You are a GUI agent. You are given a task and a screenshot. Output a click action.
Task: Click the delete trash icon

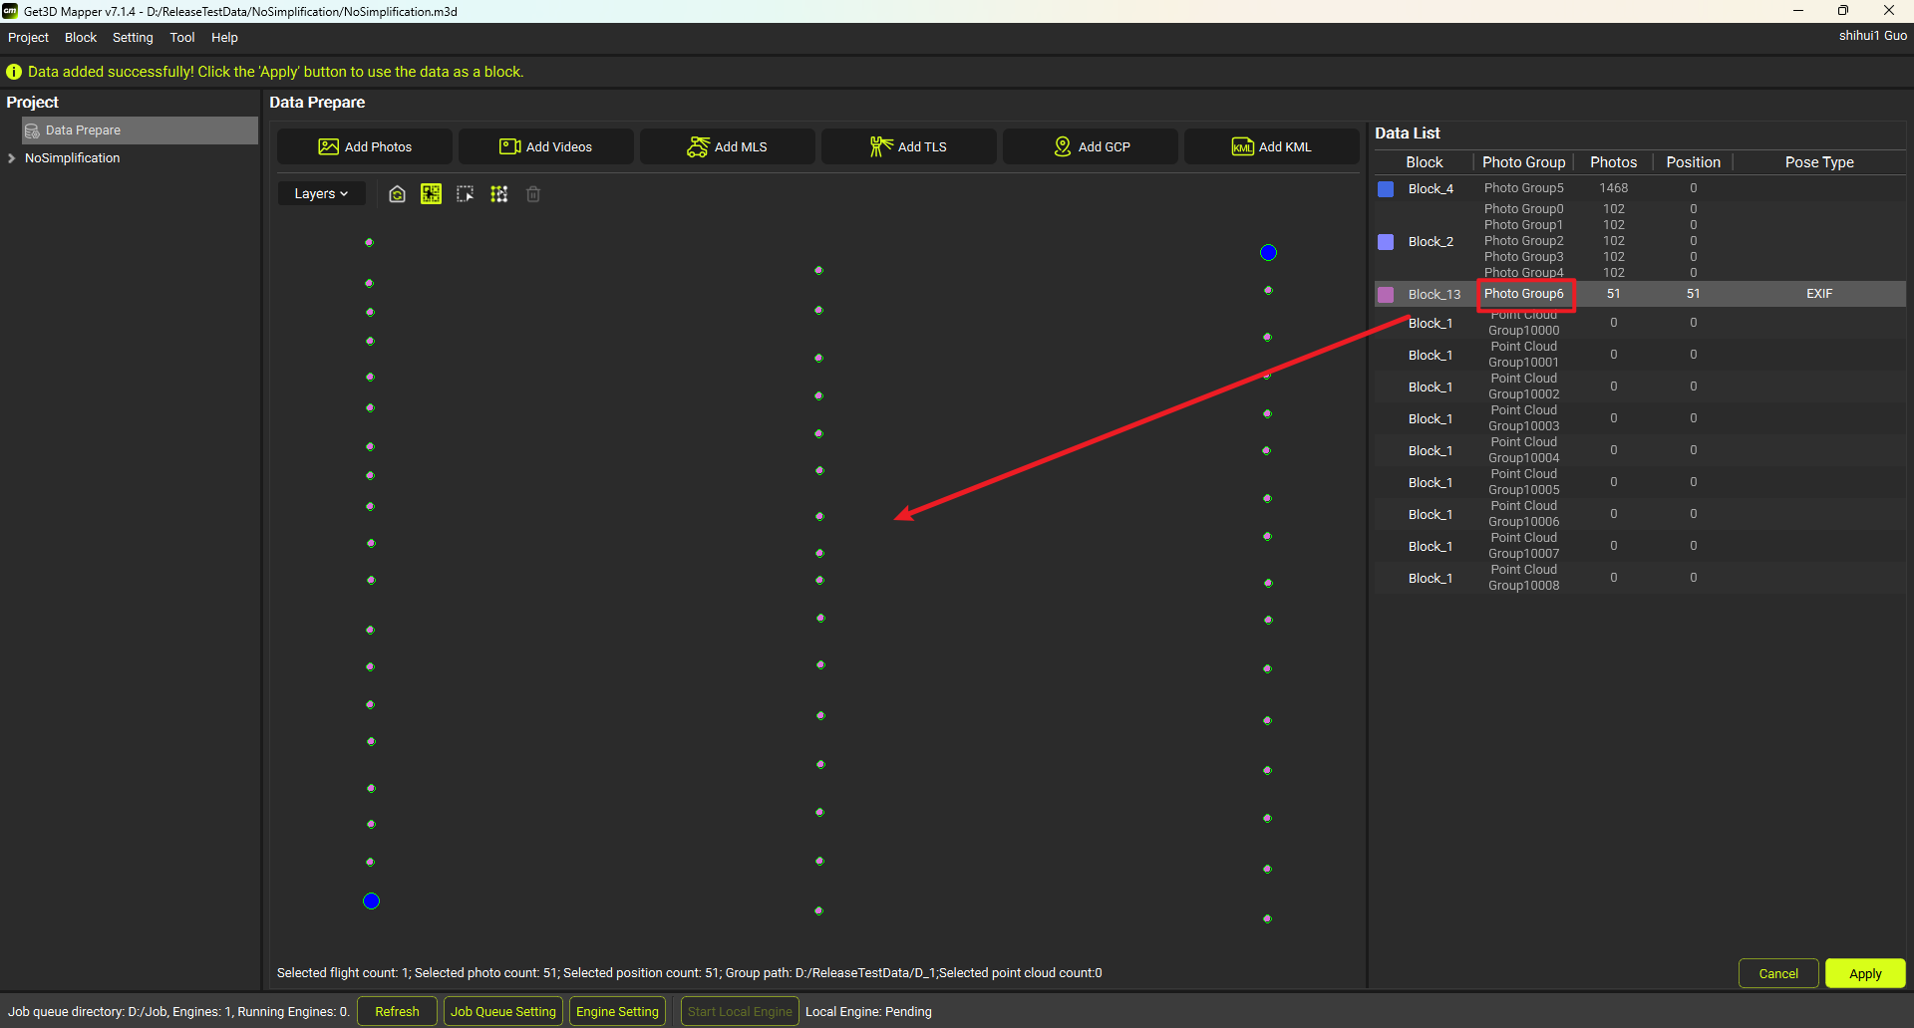(533, 194)
